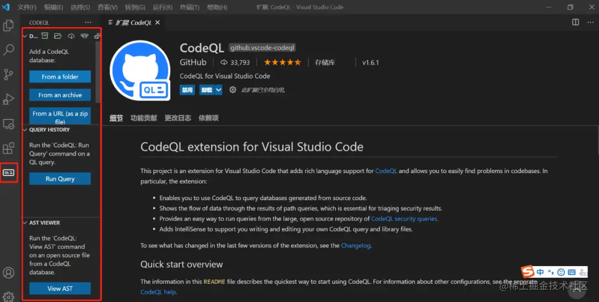This screenshot has height=302, width=599.
Task: Open the 文件(F) menu
Action: coord(27,7)
